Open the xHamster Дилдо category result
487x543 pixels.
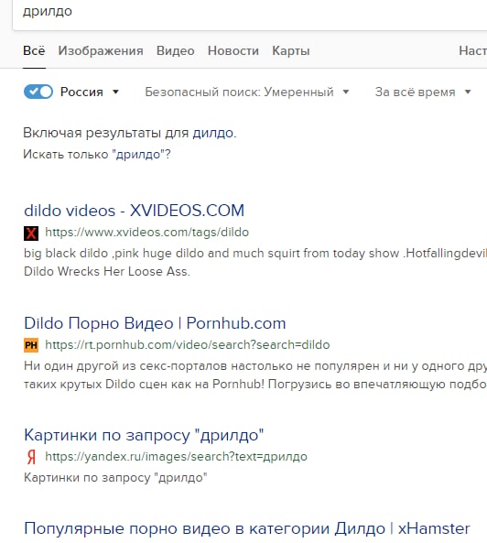247,528
